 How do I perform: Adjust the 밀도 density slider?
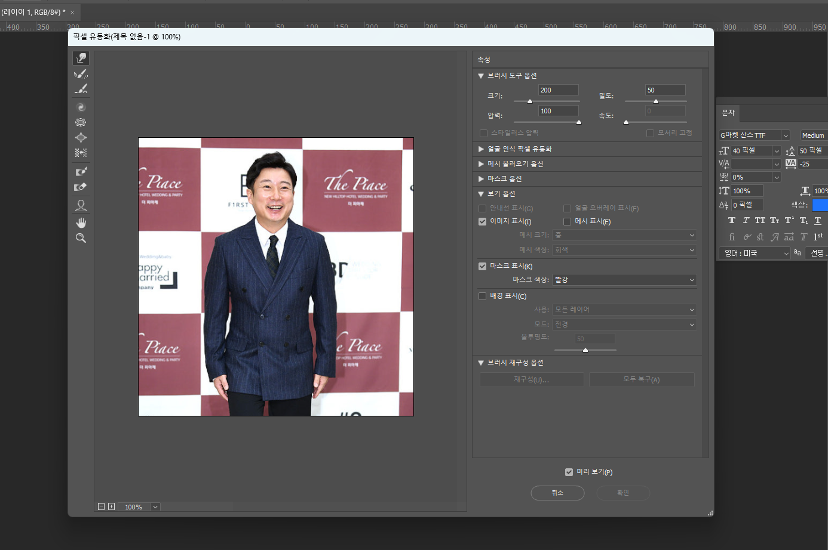coord(655,101)
